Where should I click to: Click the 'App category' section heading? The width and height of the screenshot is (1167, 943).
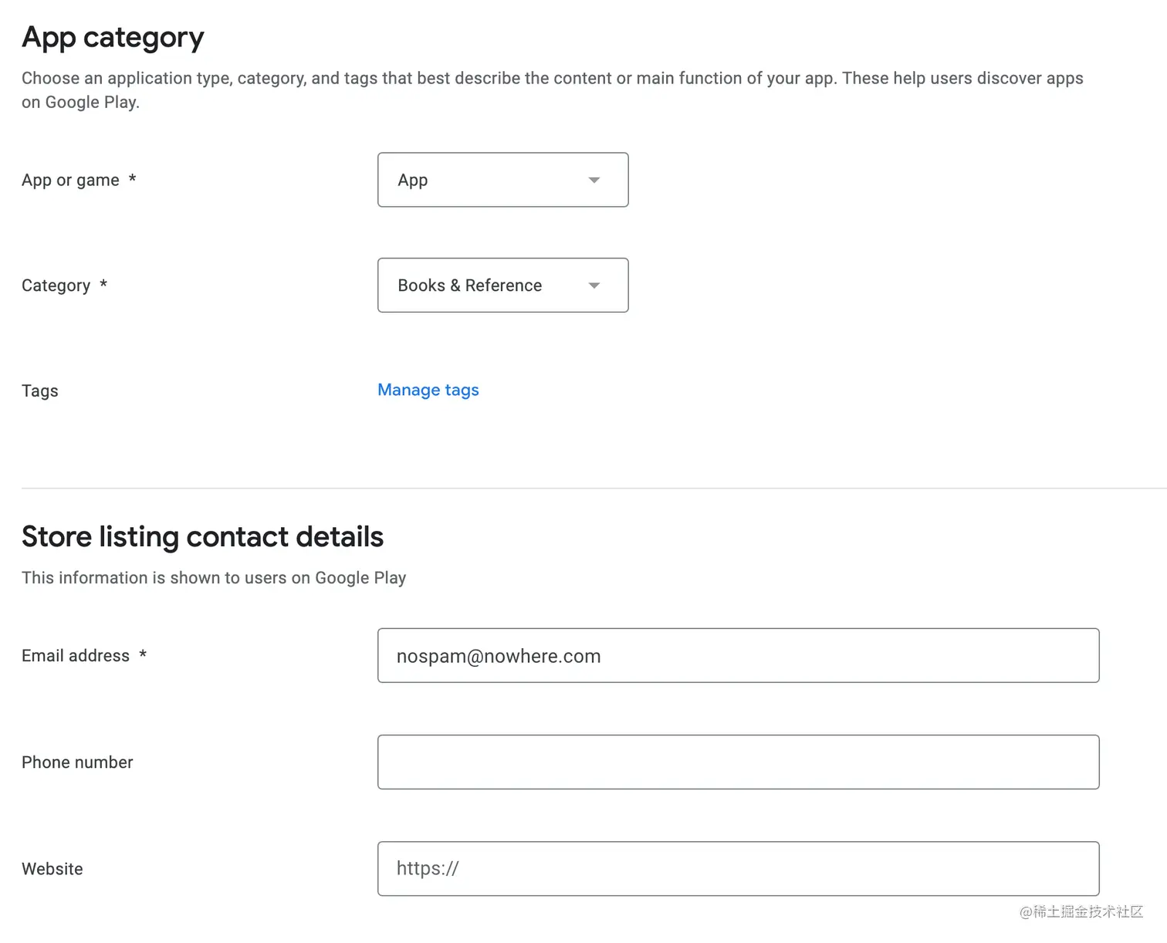pyautogui.click(x=113, y=38)
